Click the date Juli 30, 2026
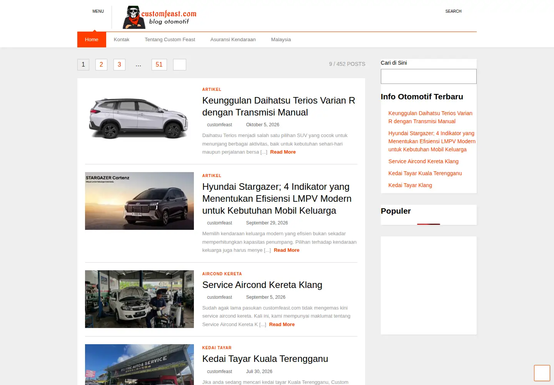The height and width of the screenshot is (385, 554). [x=259, y=372]
